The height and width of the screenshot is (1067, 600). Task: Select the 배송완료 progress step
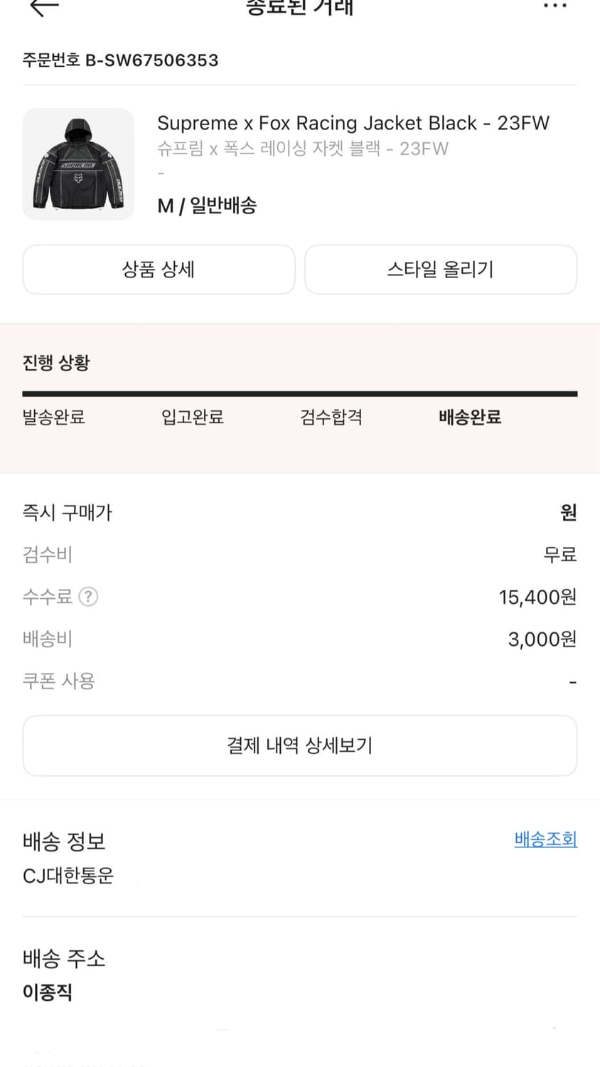point(470,417)
